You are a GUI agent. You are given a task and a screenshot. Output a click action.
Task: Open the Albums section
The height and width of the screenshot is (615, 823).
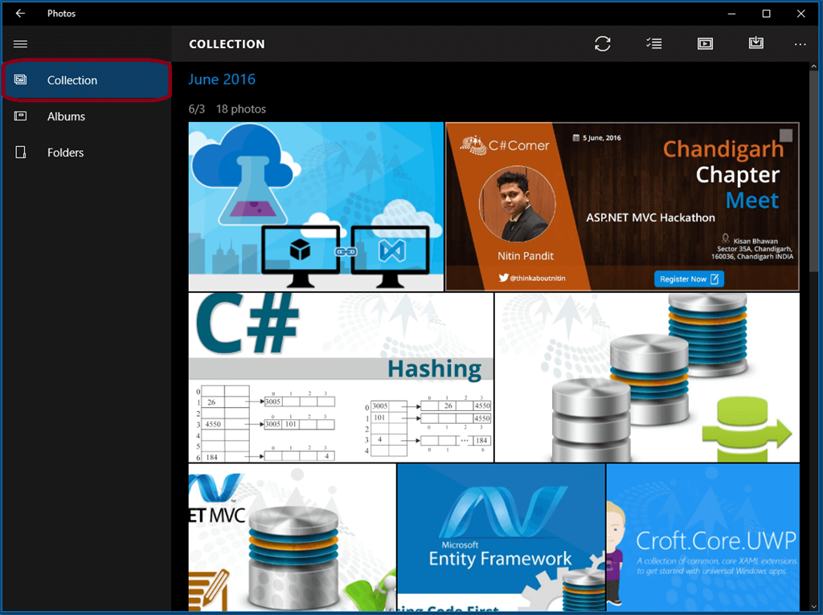pos(66,116)
